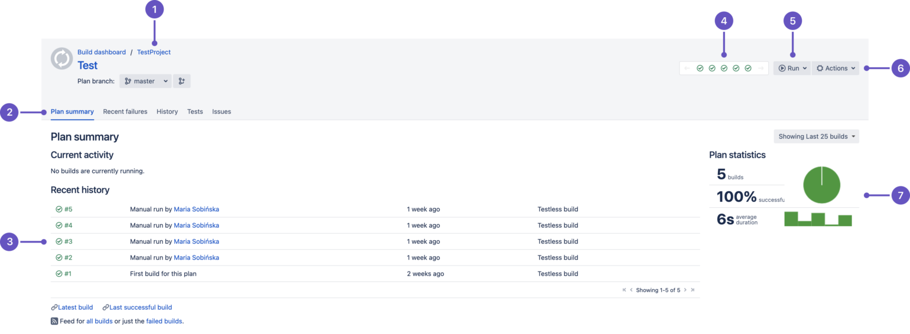This screenshot has width=910, height=334.
Task: Open the master plan branch dropdown
Action: click(145, 81)
